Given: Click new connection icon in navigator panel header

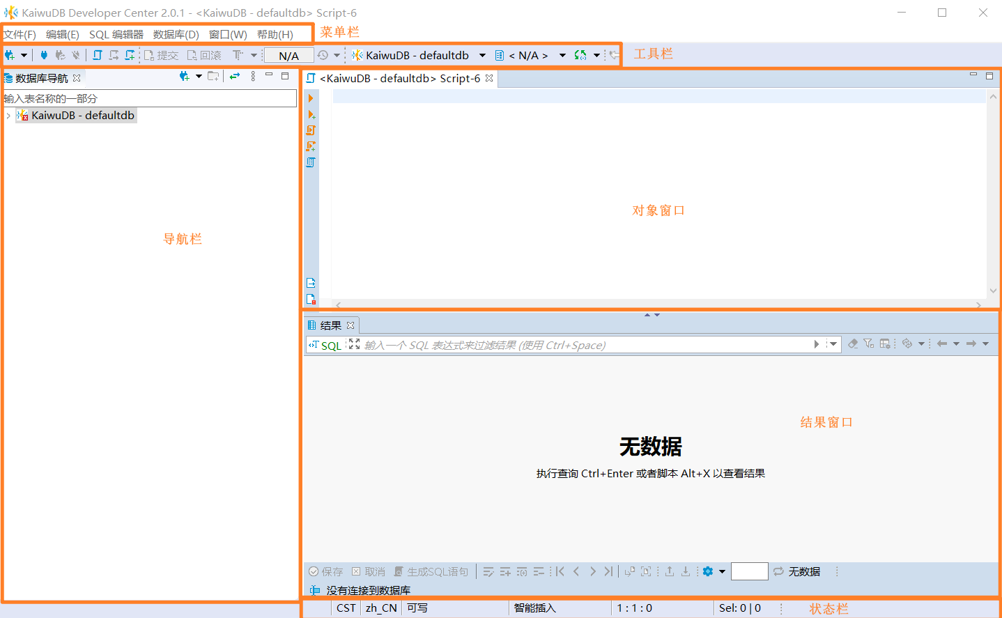Looking at the screenshot, I should click(184, 77).
